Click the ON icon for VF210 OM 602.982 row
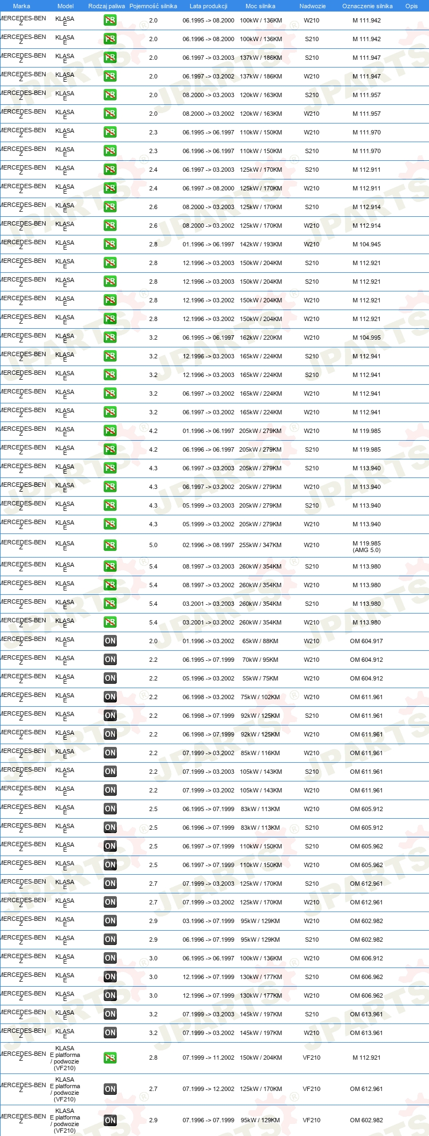The width and height of the screenshot is (429, 1136). coord(110,1120)
